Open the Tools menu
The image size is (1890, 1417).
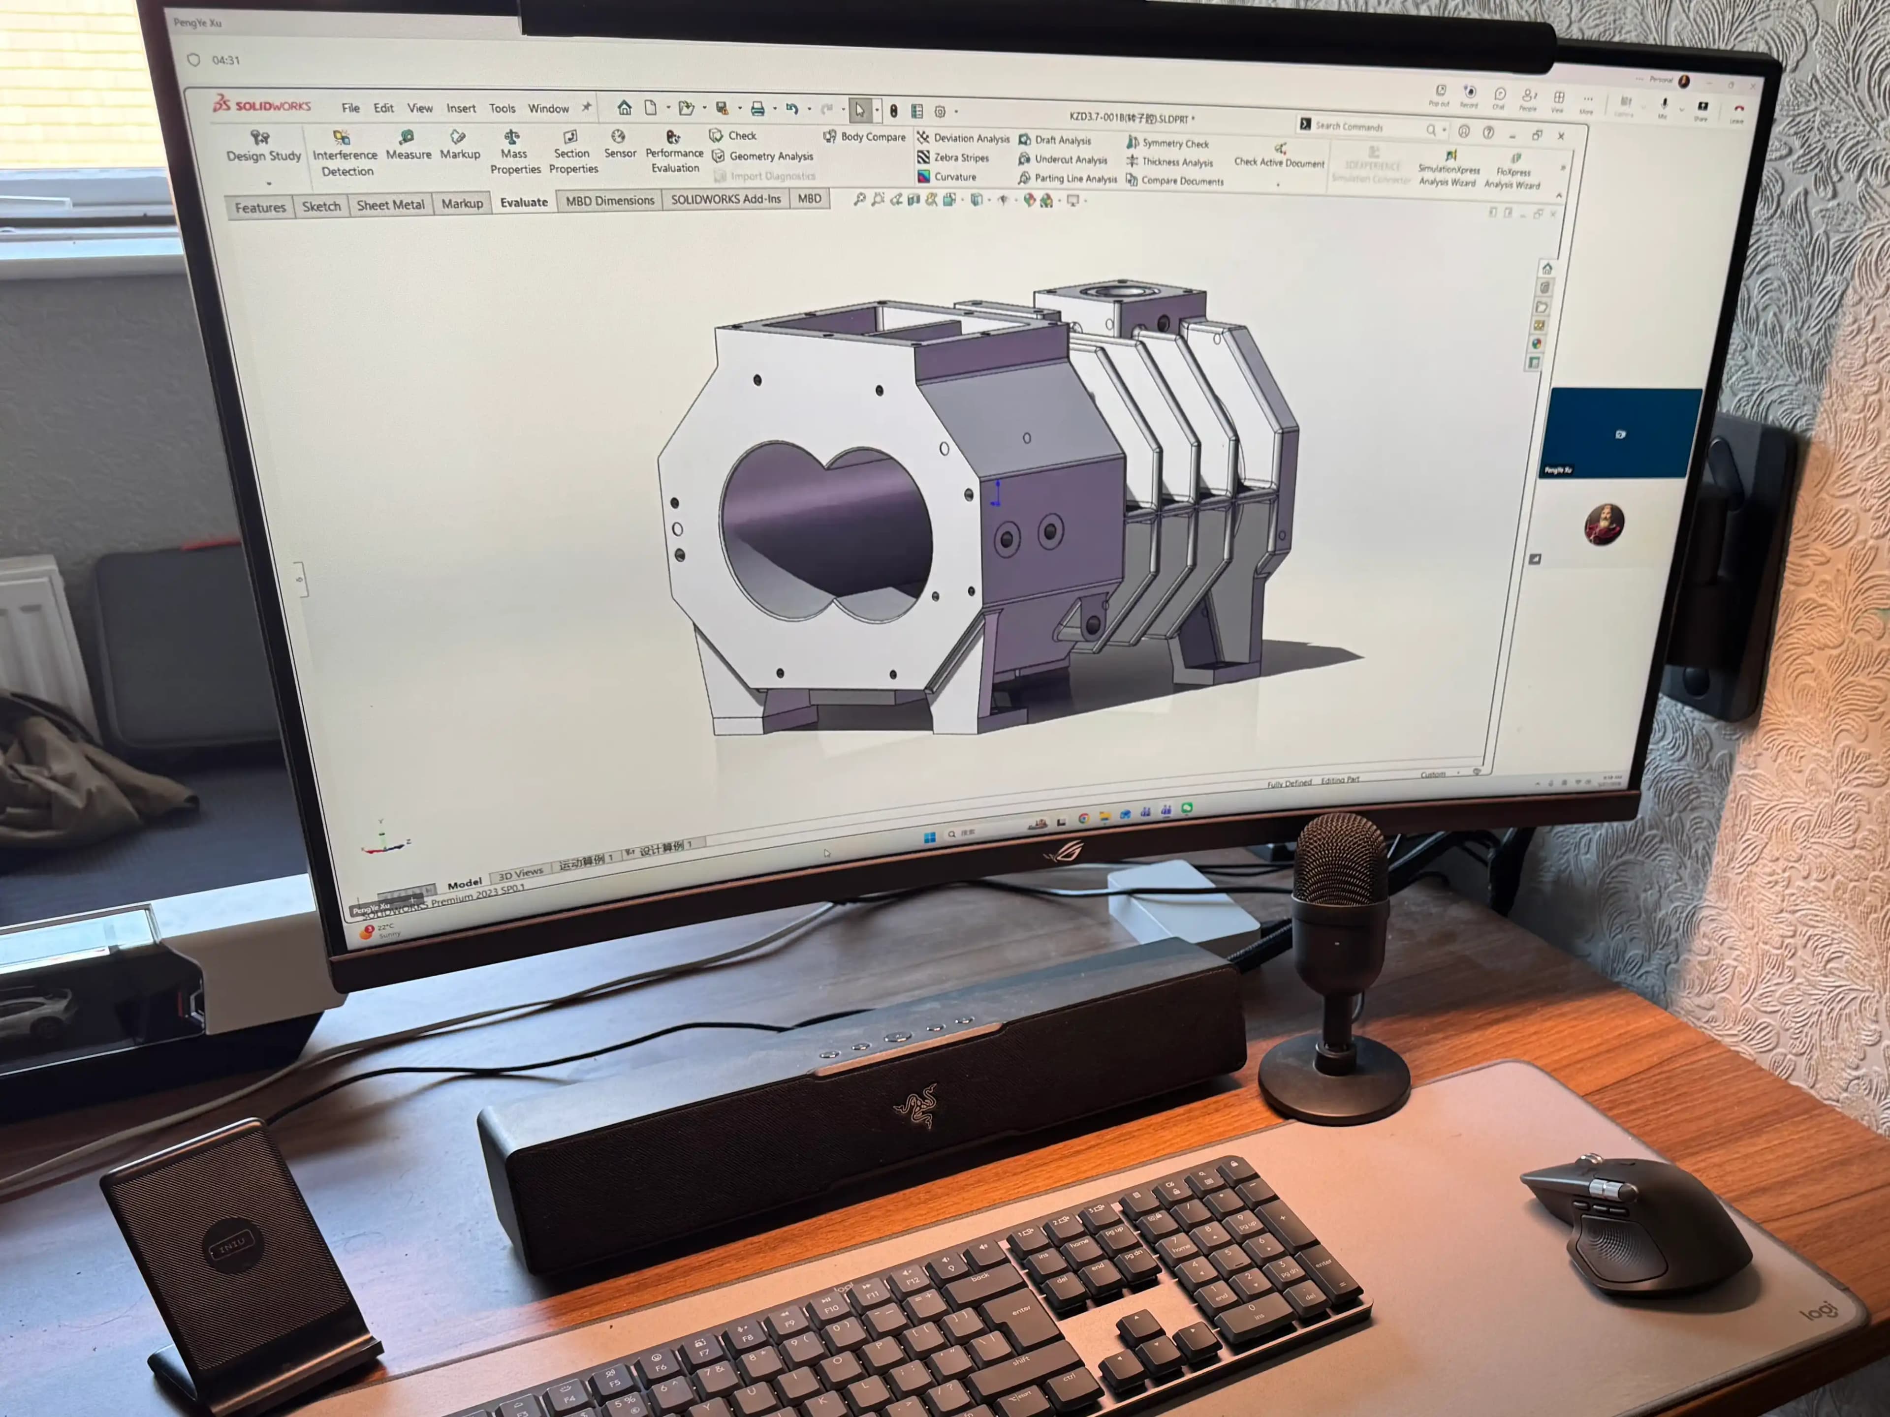[502, 108]
